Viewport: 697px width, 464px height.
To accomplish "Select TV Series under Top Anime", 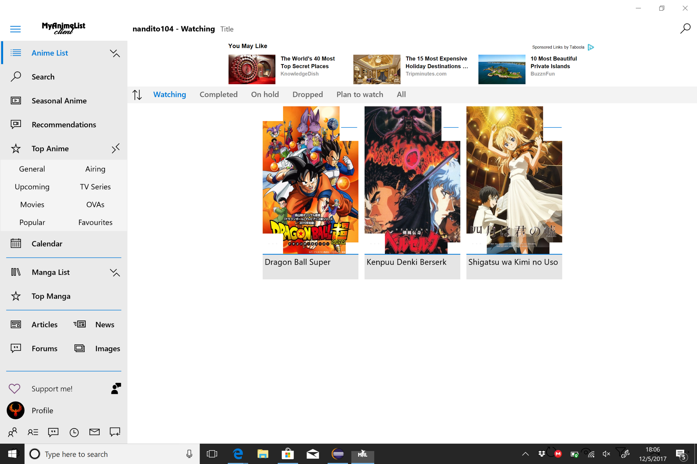I will pos(95,187).
